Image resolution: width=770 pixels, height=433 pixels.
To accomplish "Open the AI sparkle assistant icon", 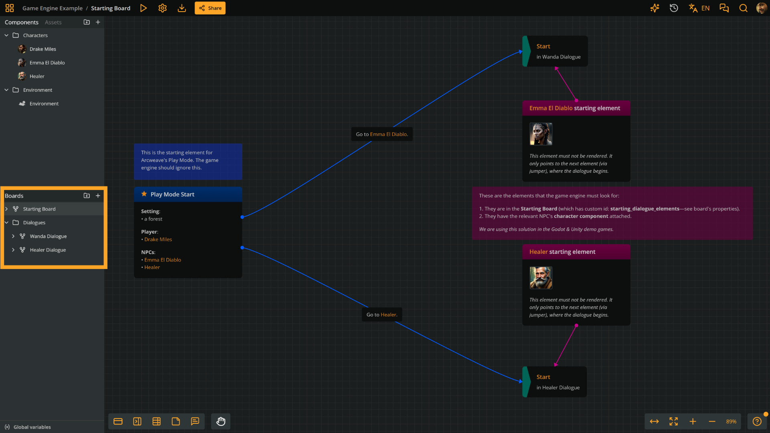I will click(654, 8).
